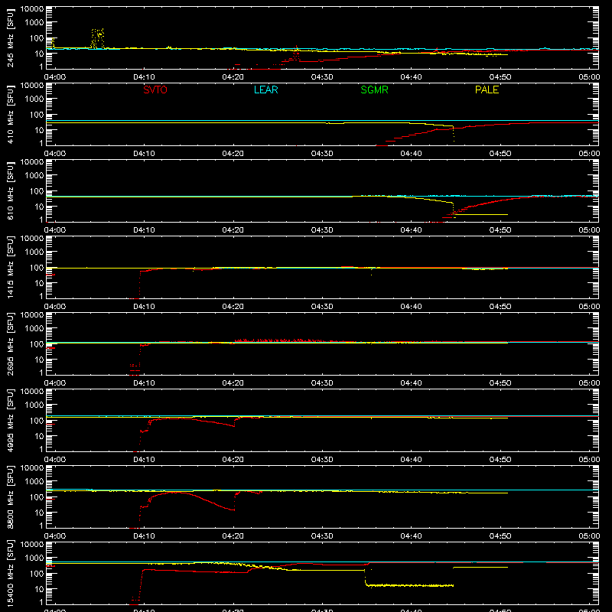The width and height of the screenshot is (612, 612).
Task: Click the 04:10 tick under the 4995 MHz plot
Action: tap(144, 460)
